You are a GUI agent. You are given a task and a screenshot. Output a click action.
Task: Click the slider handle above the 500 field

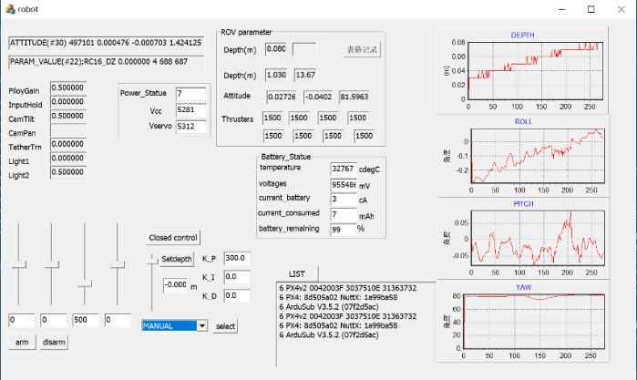[x=85, y=282]
